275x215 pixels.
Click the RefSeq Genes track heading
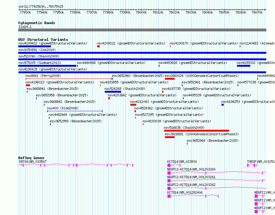tap(31, 158)
